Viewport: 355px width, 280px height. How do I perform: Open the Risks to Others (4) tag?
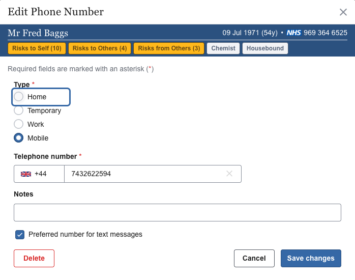tap(100, 48)
